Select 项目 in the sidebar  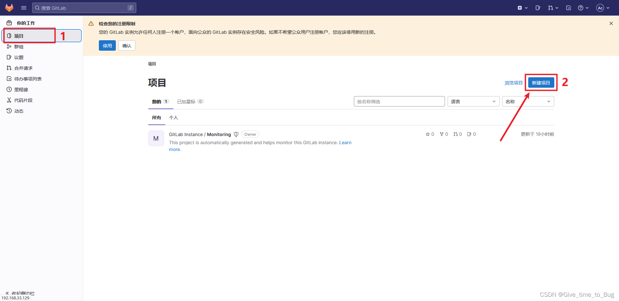(x=42, y=36)
